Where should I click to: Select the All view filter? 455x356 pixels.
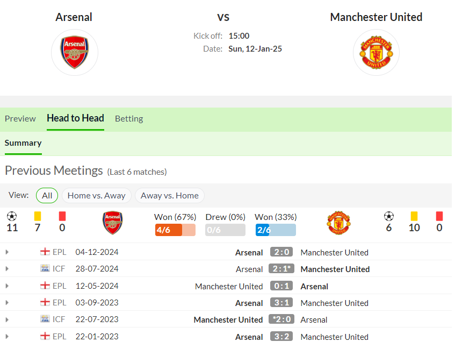click(x=47, y=196)
